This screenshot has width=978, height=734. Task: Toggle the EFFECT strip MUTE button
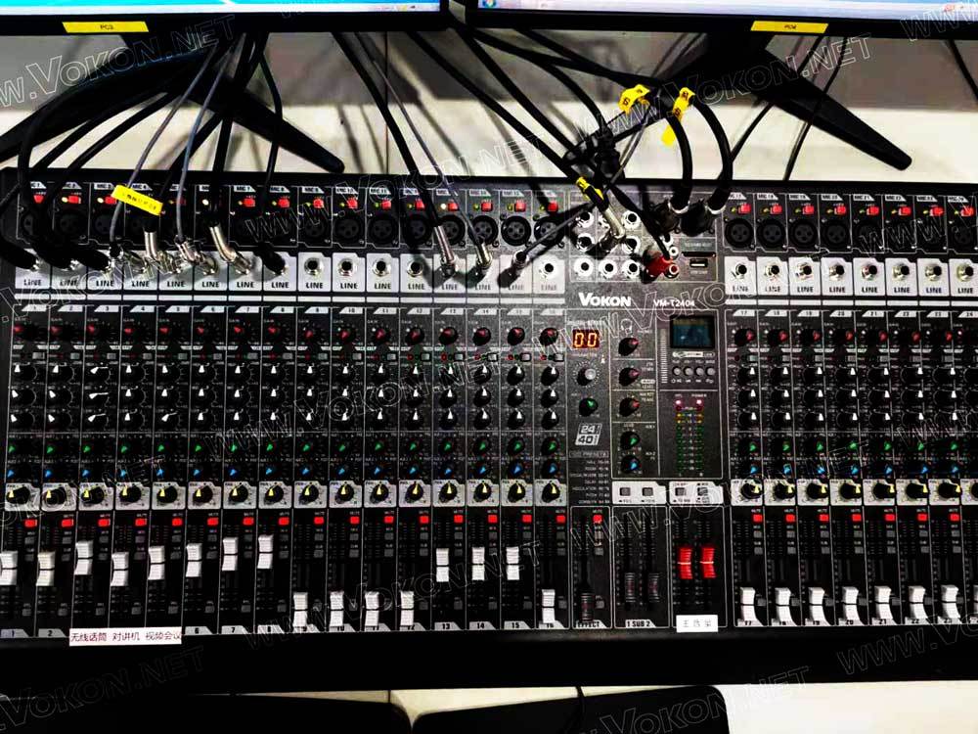click(x=597, y=520)
